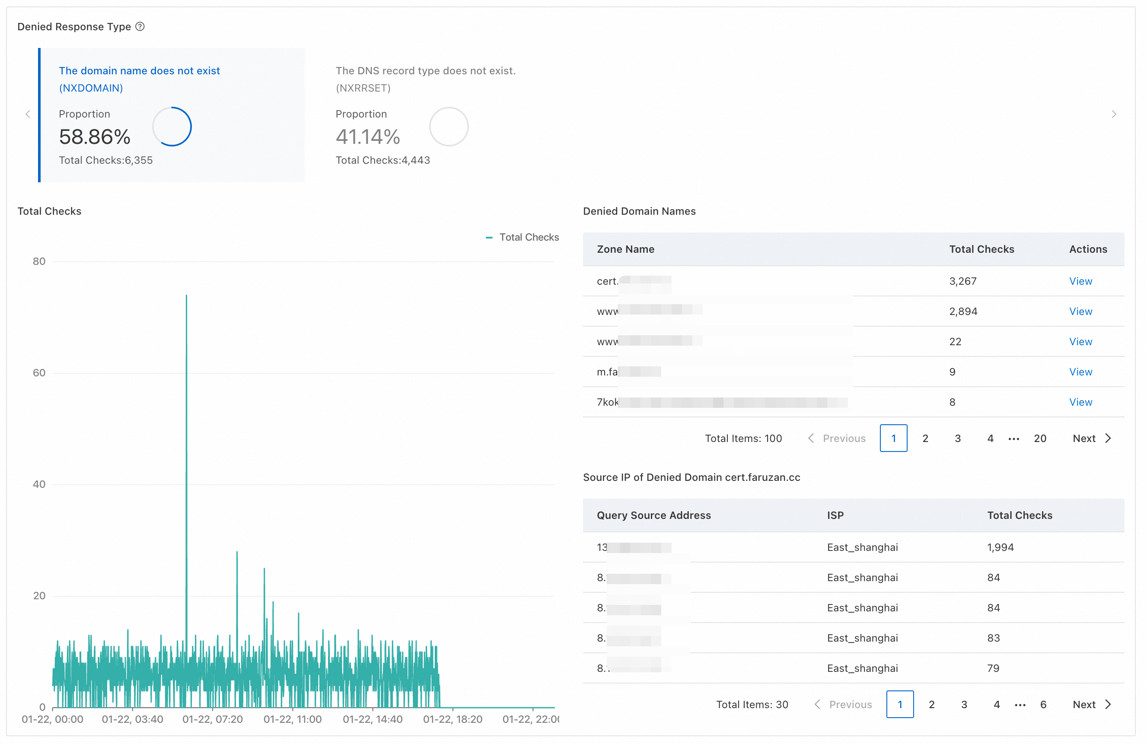Click the right carousel arrow for response types
The height and width of the screenshot is (744, 1147).
[1114, 114]
